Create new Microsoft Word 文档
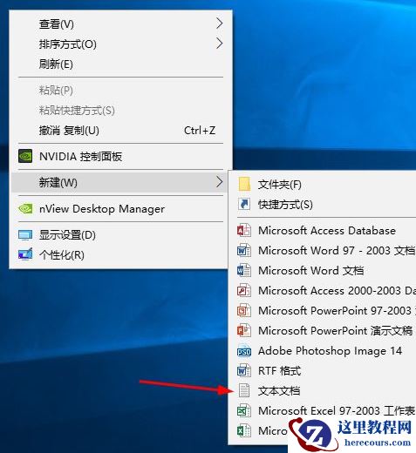This screenshot has width=416, height=453. 323,271
